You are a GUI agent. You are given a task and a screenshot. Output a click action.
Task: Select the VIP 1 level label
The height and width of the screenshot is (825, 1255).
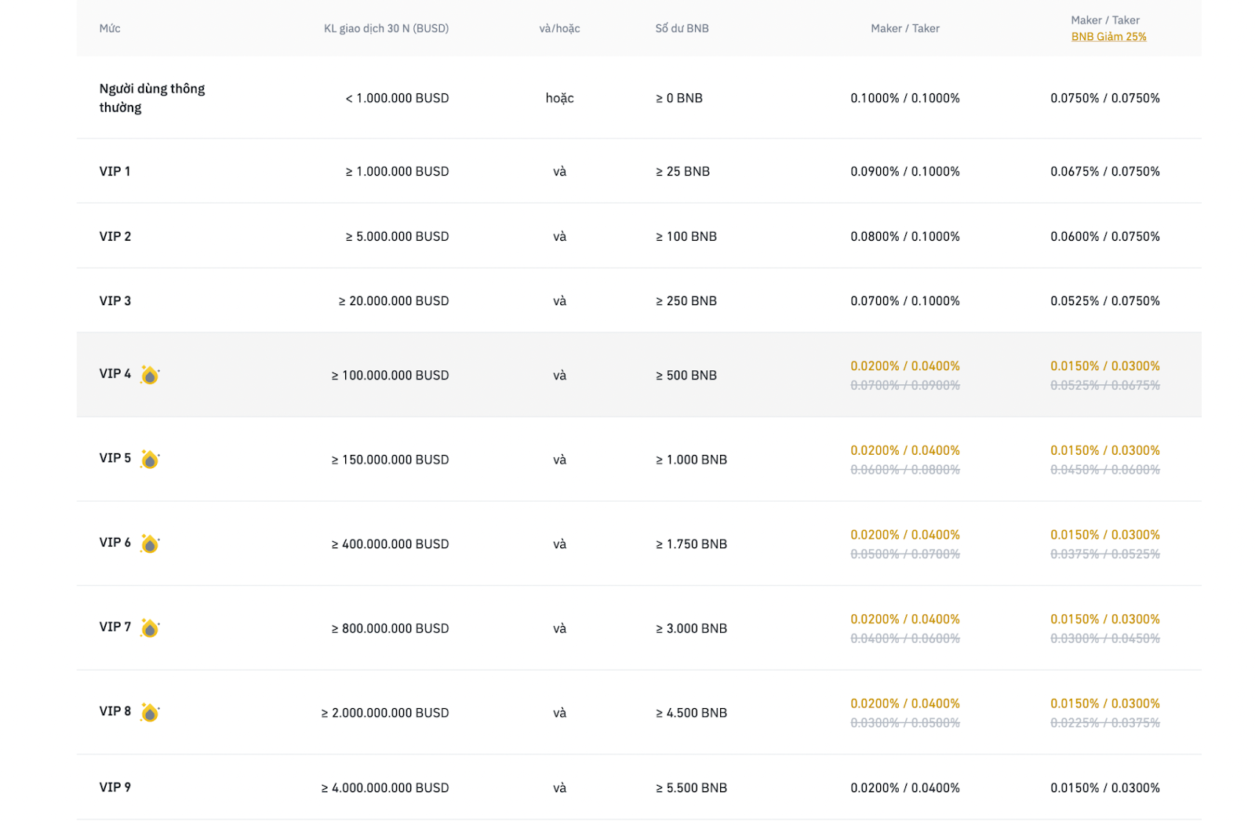tap(115, 171)
